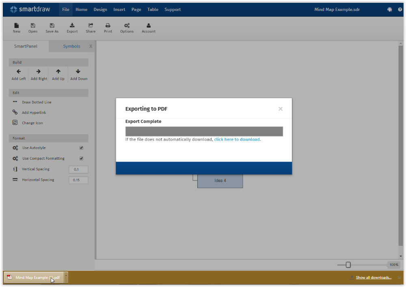
Task: Click the Mind Map Example.sdr title
Action: pos(337,10)
